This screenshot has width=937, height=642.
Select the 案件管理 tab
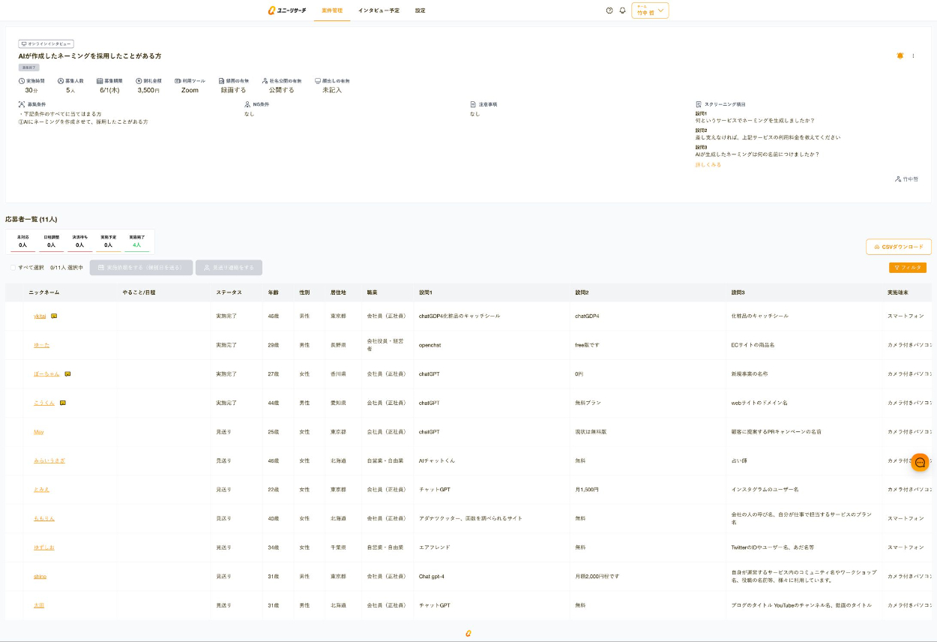click(331, 10)
